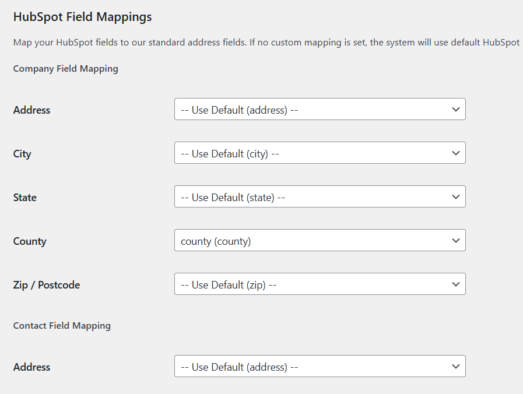523x394 pixels.
Task: Click the chevron on the contact Address selector
Action: (x=457, y=366)
